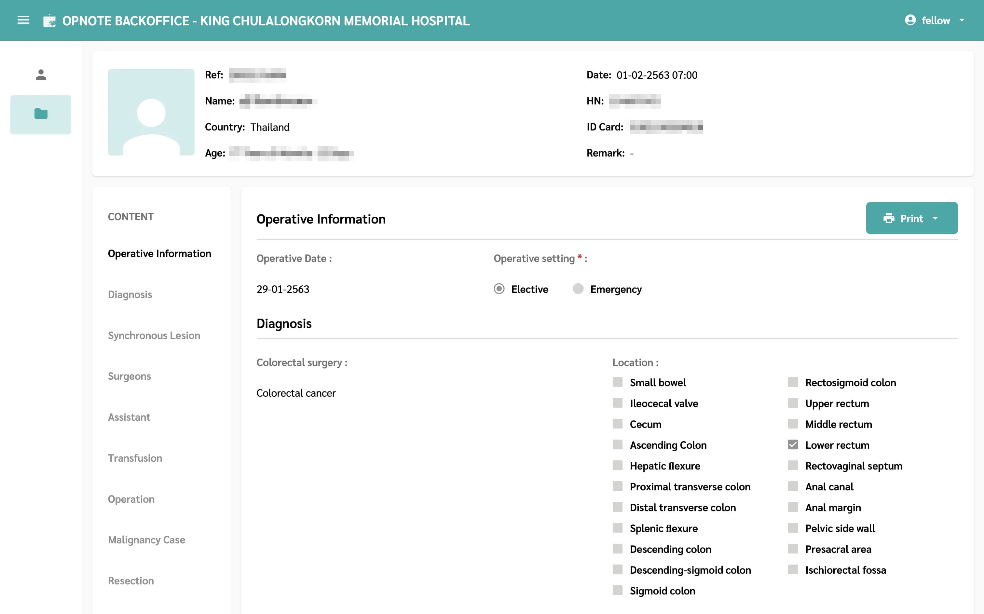984x614 pixels.
Task: Go to Diagnosis in content menu
Action: 130,294
